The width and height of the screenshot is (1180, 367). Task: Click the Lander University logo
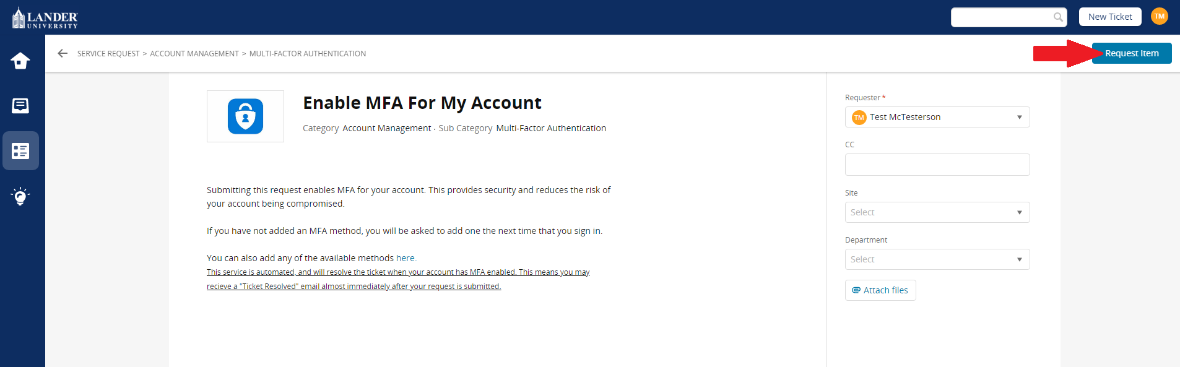pos(45,18)
